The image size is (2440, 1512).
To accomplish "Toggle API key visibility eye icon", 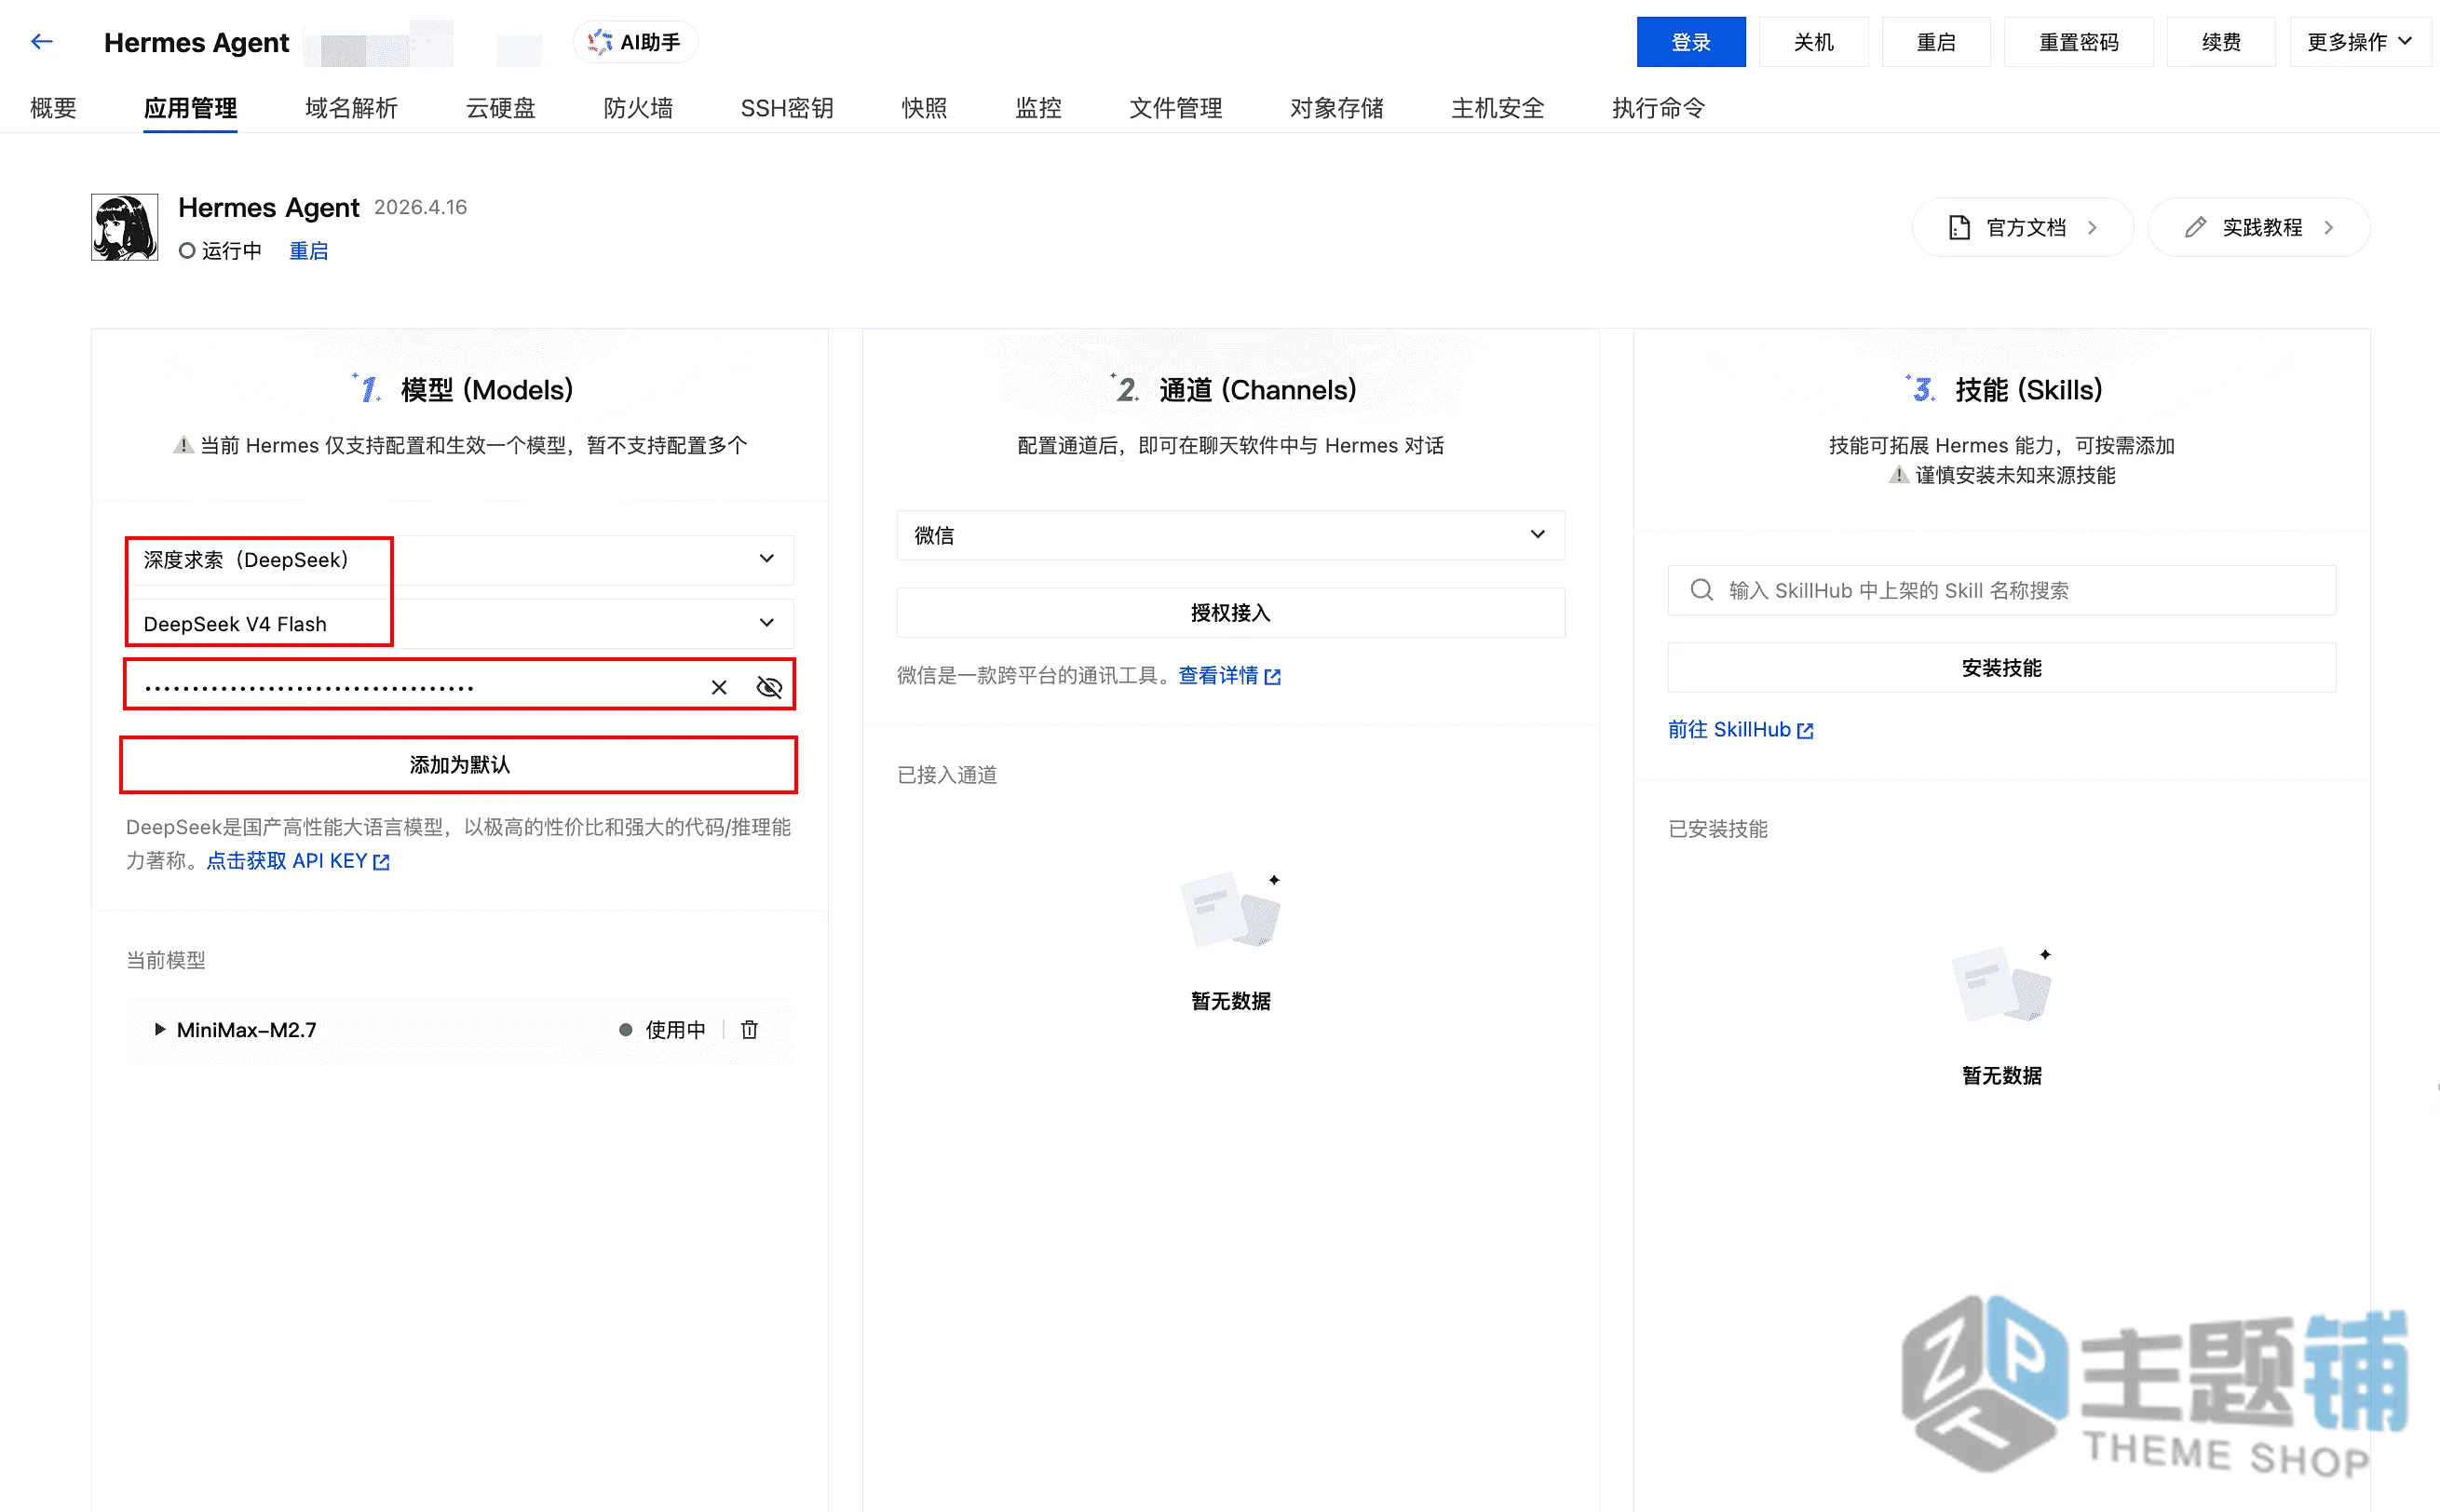I will pyautogui.click(x=769, y=687).
